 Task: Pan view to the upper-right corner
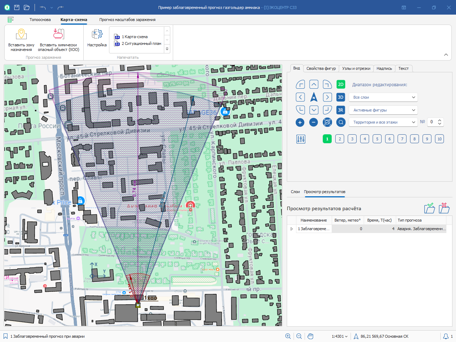[327, 84]
